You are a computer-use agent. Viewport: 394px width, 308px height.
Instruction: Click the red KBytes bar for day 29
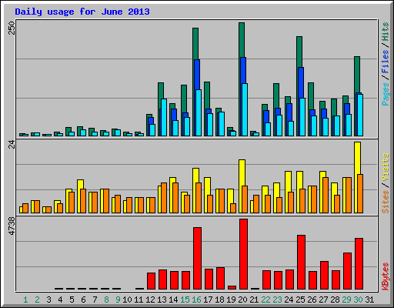[x=347, y=271]
